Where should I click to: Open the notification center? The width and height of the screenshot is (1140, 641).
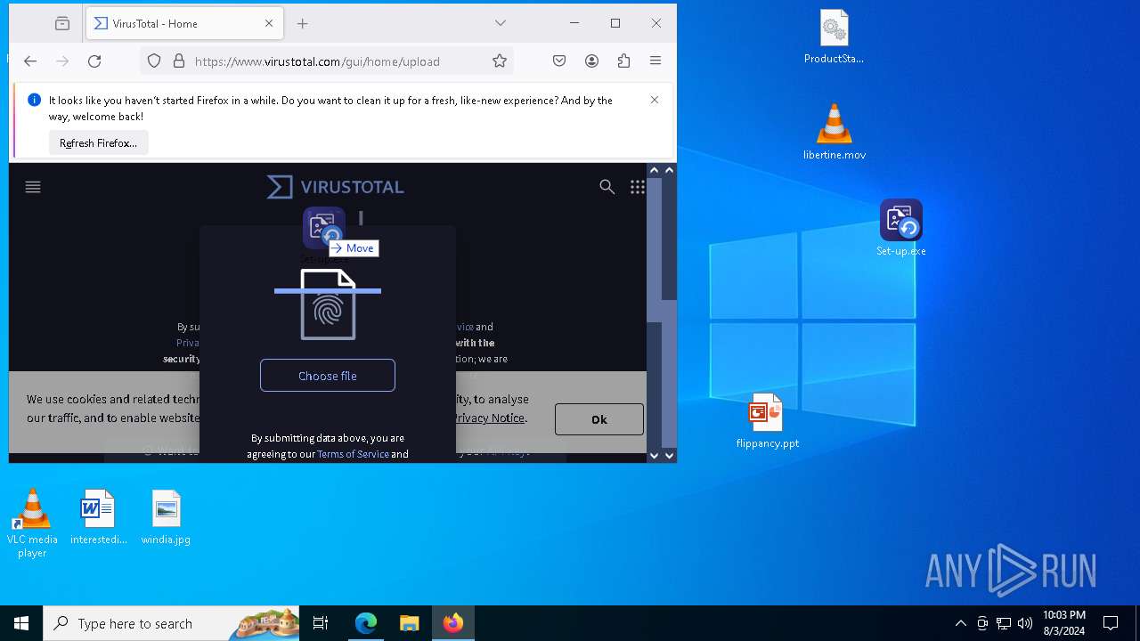(x=1111, y=623)
